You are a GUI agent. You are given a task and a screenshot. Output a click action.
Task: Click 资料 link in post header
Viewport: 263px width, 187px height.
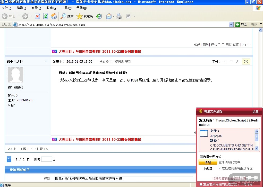128,61
